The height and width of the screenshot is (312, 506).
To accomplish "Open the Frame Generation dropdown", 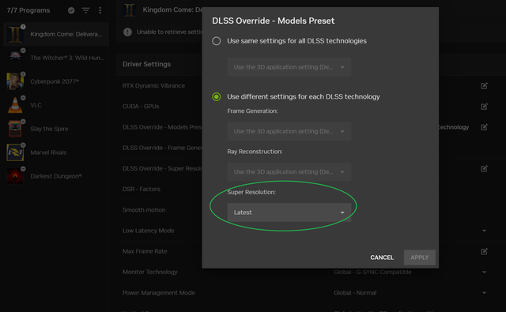I will (x=289, y=131).
